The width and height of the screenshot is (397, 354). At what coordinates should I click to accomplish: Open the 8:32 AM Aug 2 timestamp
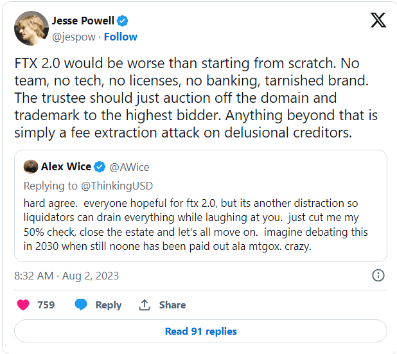pyautogui.click(x=67, y=276)
